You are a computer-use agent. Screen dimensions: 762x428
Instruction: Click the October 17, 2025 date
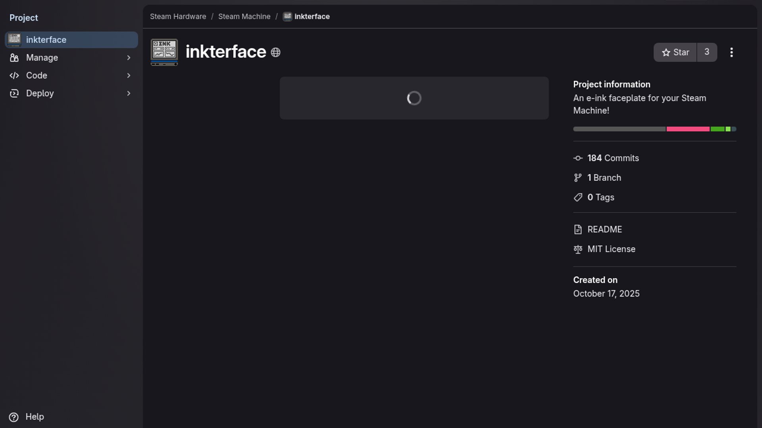click(x=606, y=294)
